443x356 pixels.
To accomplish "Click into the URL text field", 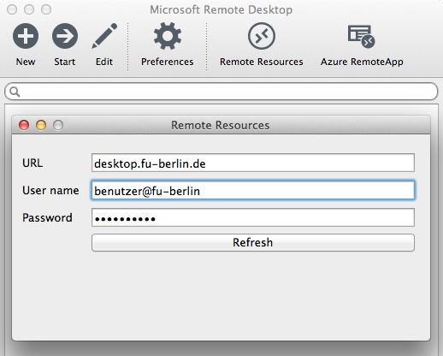I will coord(253,163).
